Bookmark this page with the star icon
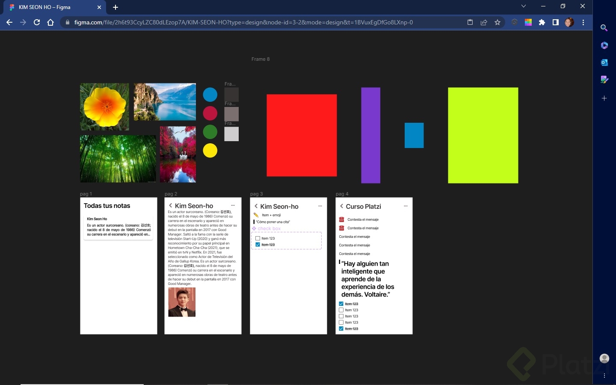 tap(498, 22)
